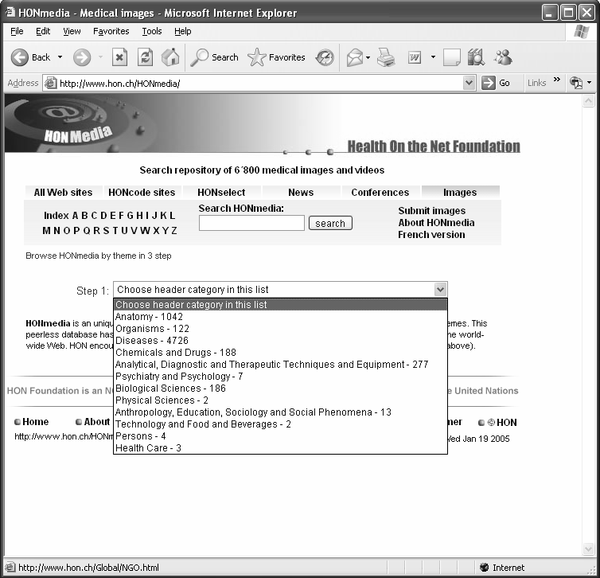This screenshot has width=600, height=578.
Task: Open the Tools menu
Action: pos(152,31)
